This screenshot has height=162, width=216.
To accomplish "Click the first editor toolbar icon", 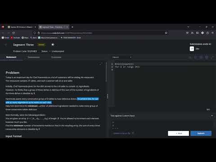I will [x=190, y=57].
